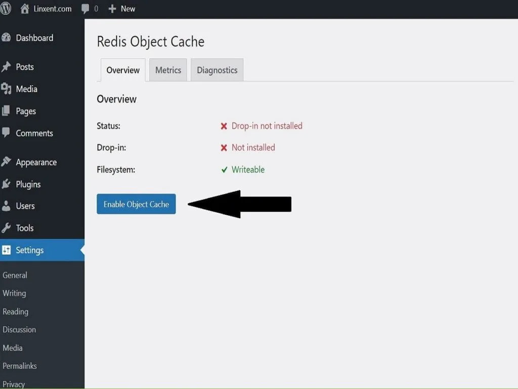Click the plus icon next to New
The image size is (518, 389).
(x=112, y=9)
